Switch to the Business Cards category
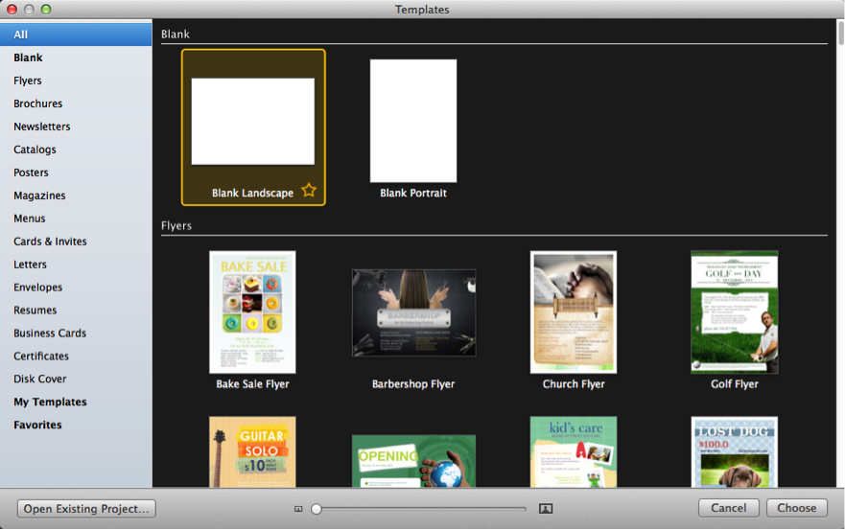The width and height of the screenshot is (845, 530). [50, 334]
